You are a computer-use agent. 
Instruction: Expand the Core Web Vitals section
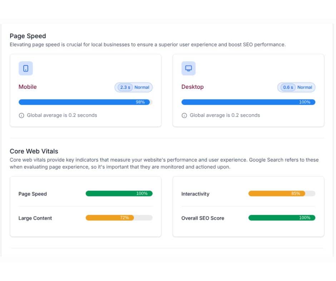pyautogui.click(x=34, y=151)
